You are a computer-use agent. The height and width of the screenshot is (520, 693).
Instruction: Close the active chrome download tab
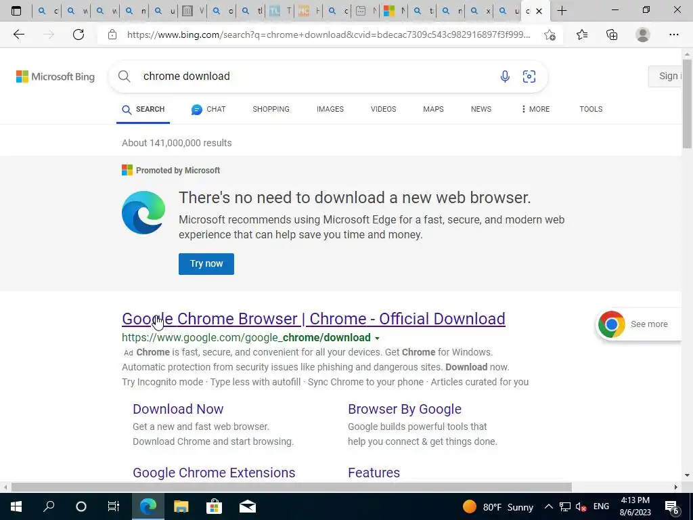[539, 11]
